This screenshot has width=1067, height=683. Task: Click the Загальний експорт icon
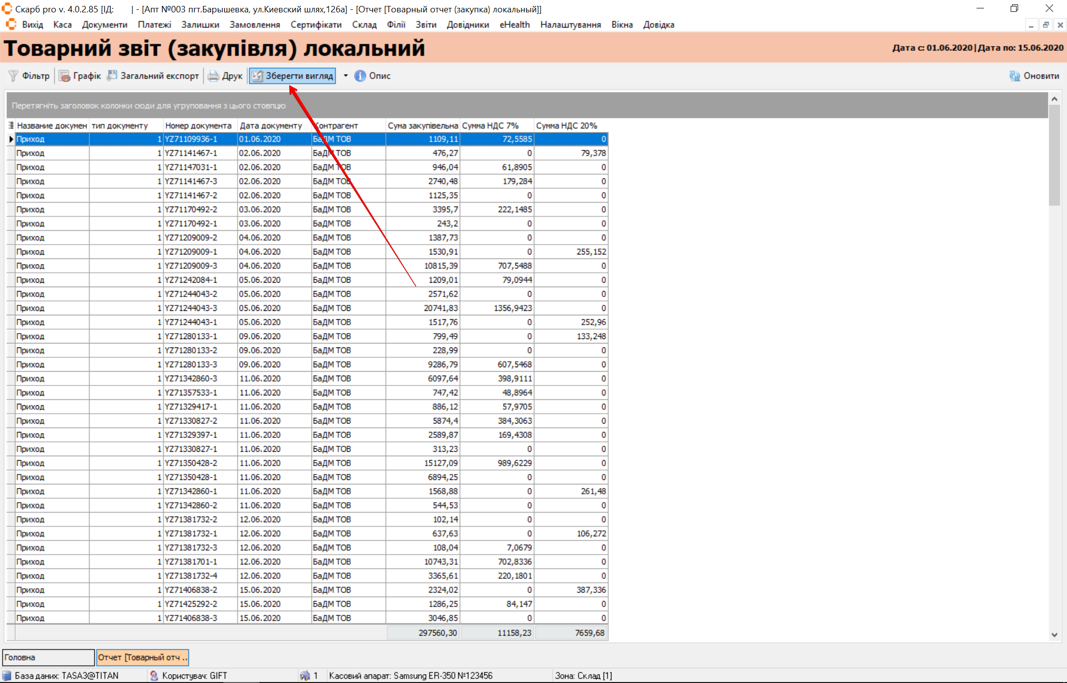click(x=113, y=75)
